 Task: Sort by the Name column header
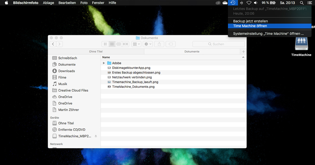click(x=174, y=57)
